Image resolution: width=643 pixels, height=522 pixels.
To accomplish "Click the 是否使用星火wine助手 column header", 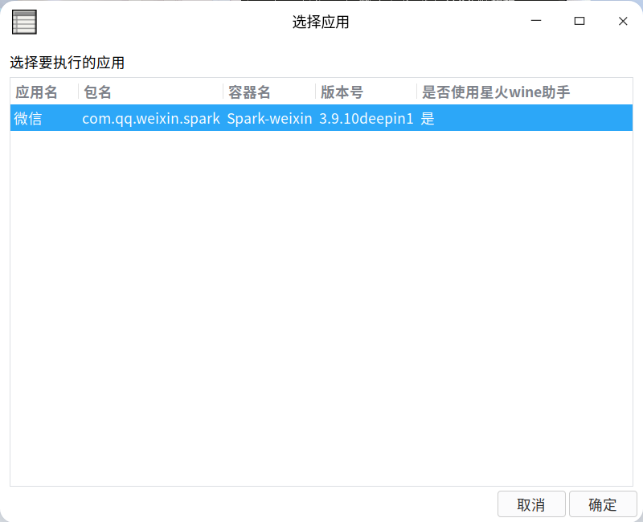I will click(525, 92).
